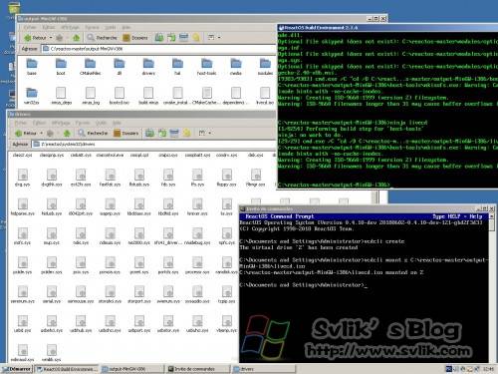This screenshot has width=498, height=374.
Task: Switch to drivers taskbar button
Action: (x=264, y=369)
